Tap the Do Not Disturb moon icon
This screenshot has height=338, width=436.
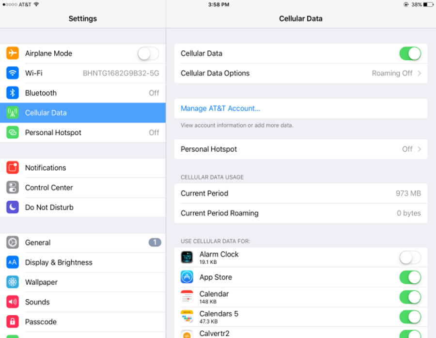13,207
